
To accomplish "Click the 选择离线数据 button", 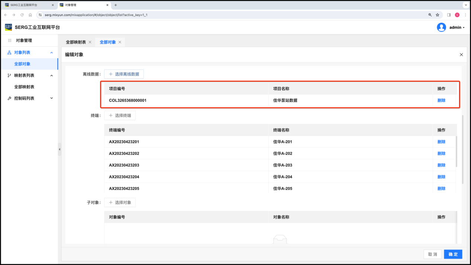I will click(124, 74).
